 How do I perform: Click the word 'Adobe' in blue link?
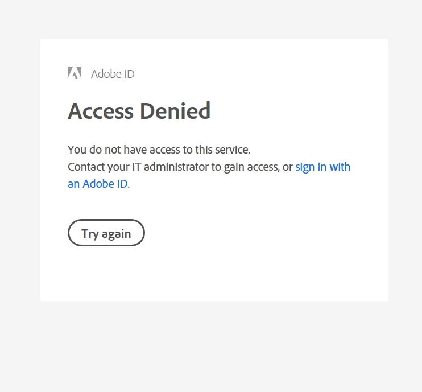(x=98, y=184)
